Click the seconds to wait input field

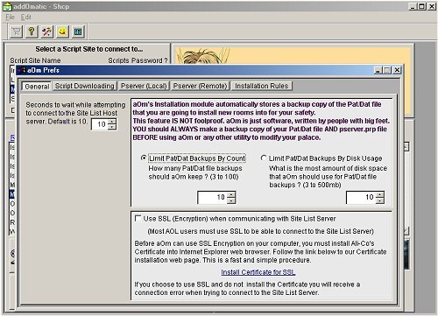point(100,124)
